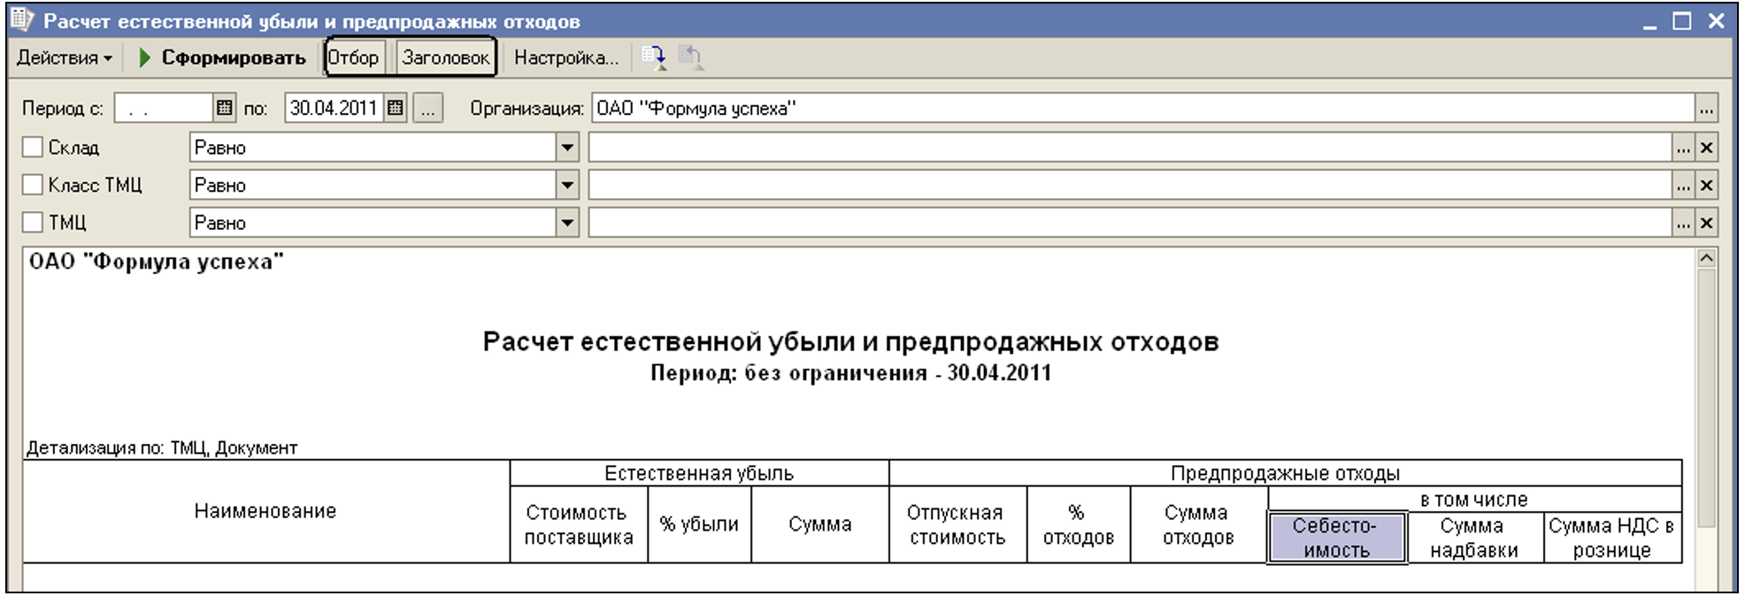The height and width of the screenshot is (596, 1745).
Task: Open the Класс ТМЦ comparison type dropdown
Action: (x=567, y=186)
